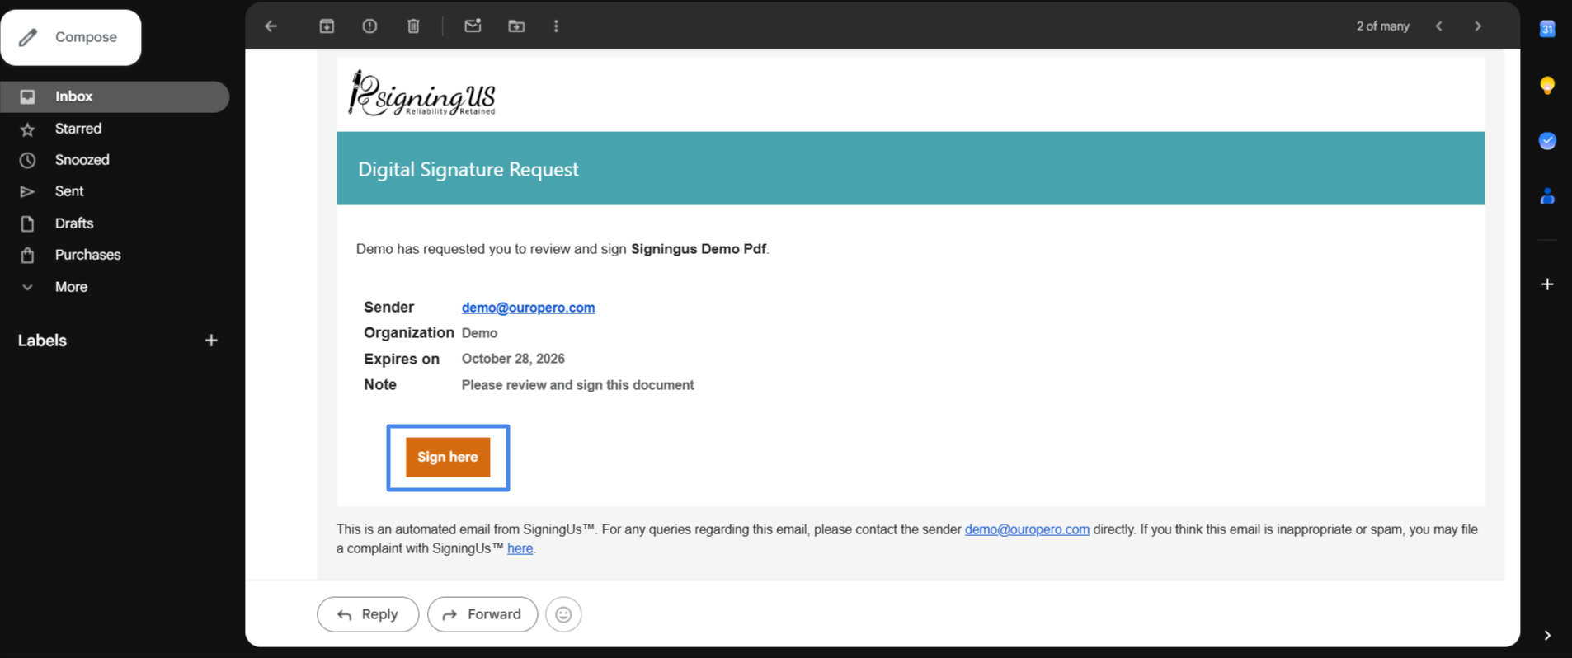The image size is (1572, 658).
Task: Open sender email link demo@ouropero.com in details
Action: click(x=528, y=308)
